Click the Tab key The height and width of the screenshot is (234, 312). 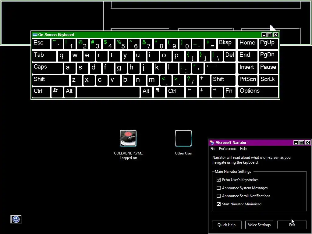[44, 56]
